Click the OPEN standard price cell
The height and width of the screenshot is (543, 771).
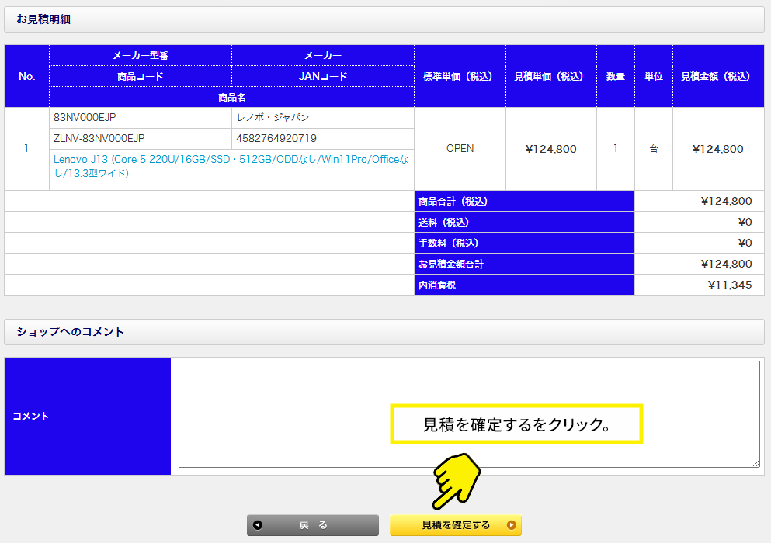[x=460, y=149]
